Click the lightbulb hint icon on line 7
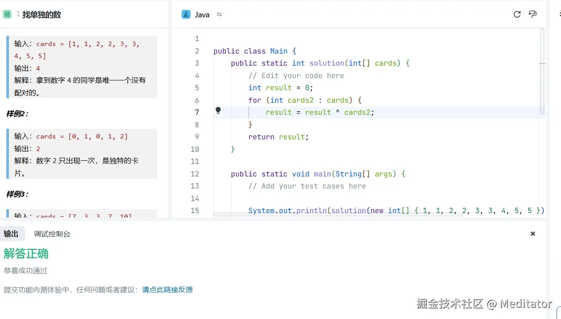 click(218, 110)
